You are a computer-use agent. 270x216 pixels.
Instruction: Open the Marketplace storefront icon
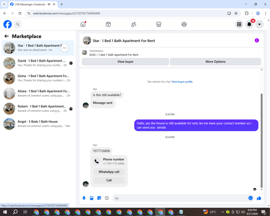pyautogui.click(x=159, y=24)
